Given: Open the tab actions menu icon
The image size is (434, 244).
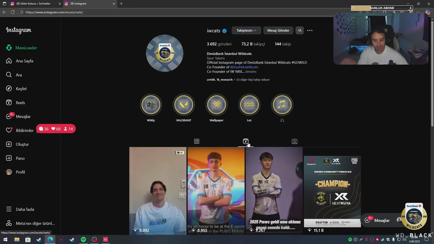Looking at the screenshot, I should pyautogui.click(x=4, y=4).
